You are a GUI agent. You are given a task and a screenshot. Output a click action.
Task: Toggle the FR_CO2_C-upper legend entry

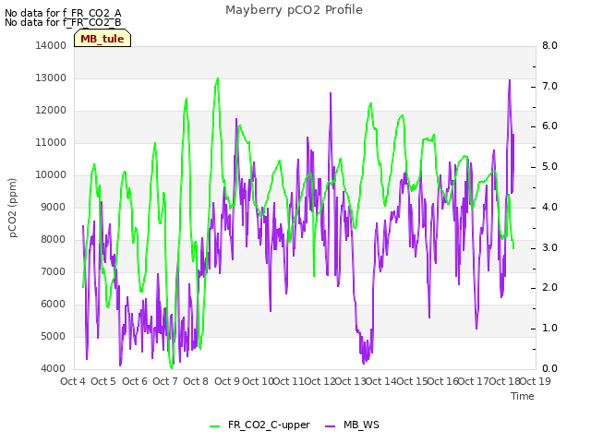point(259,425)
